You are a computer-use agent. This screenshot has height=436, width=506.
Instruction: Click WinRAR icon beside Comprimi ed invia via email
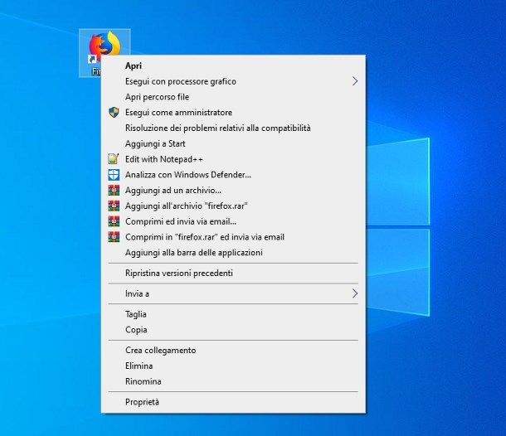[114, 221]
